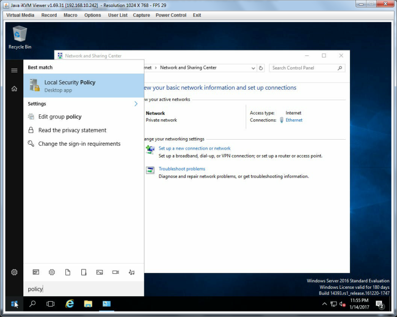Filter search results by settings gear
This screenshot has height=317, width=397.
tap(52, 272)
